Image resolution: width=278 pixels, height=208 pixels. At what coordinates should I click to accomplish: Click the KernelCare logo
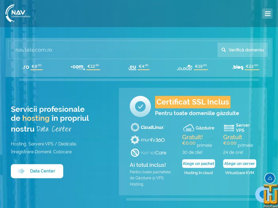pos(148,153)
